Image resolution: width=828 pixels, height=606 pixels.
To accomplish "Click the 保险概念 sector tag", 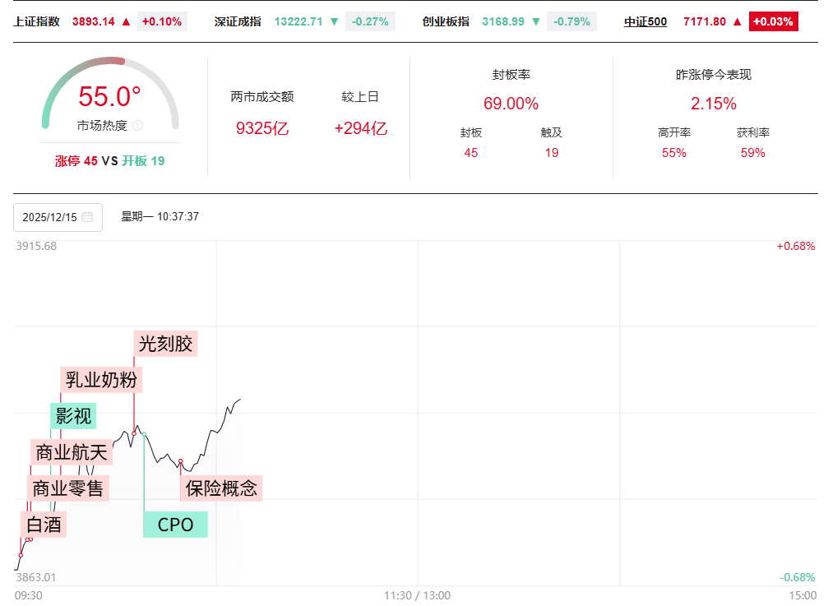I will 221,488.
